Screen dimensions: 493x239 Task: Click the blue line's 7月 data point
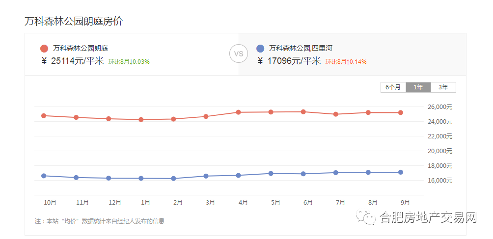pyautogui.click(x=336, y=172)
